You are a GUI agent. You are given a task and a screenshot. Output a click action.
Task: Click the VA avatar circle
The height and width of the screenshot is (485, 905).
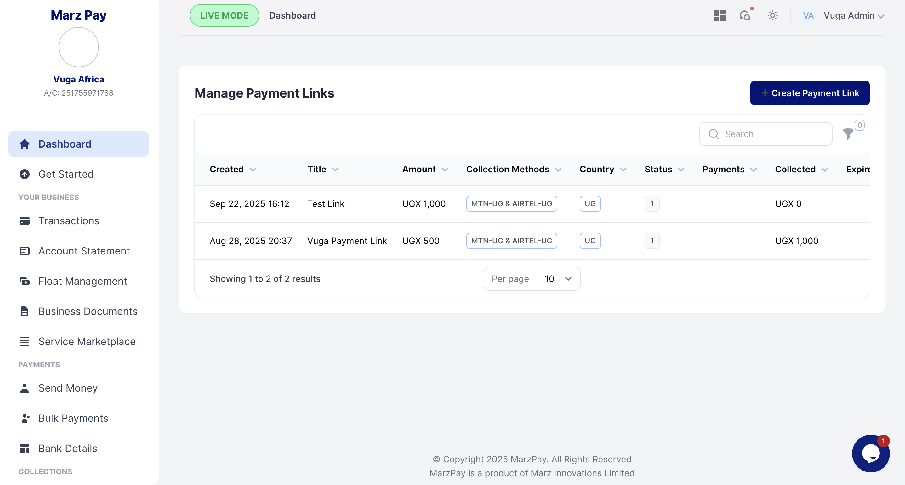click(808, 15)
